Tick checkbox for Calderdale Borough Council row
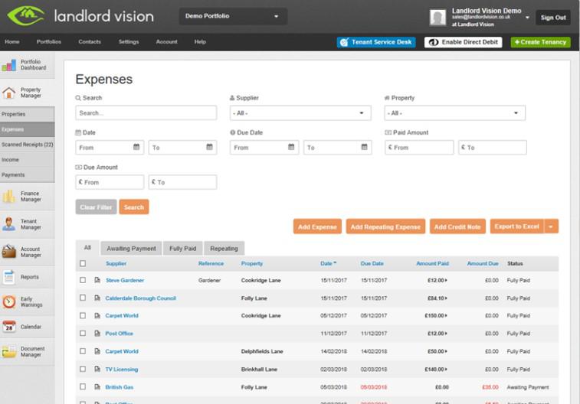580x404 pixels. [x=83, y=298]
